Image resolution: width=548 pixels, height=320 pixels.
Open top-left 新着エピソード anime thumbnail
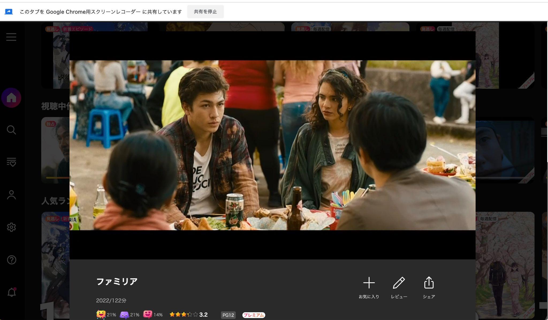pyautogui.click(x=55, y=55)
